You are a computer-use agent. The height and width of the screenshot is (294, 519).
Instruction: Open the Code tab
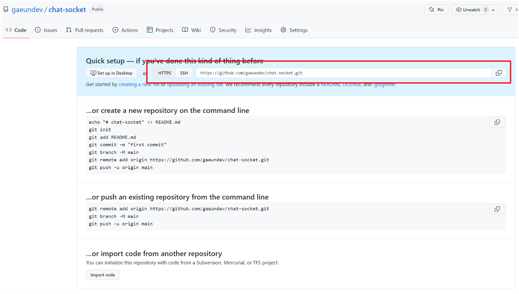[x=16, y=30]
